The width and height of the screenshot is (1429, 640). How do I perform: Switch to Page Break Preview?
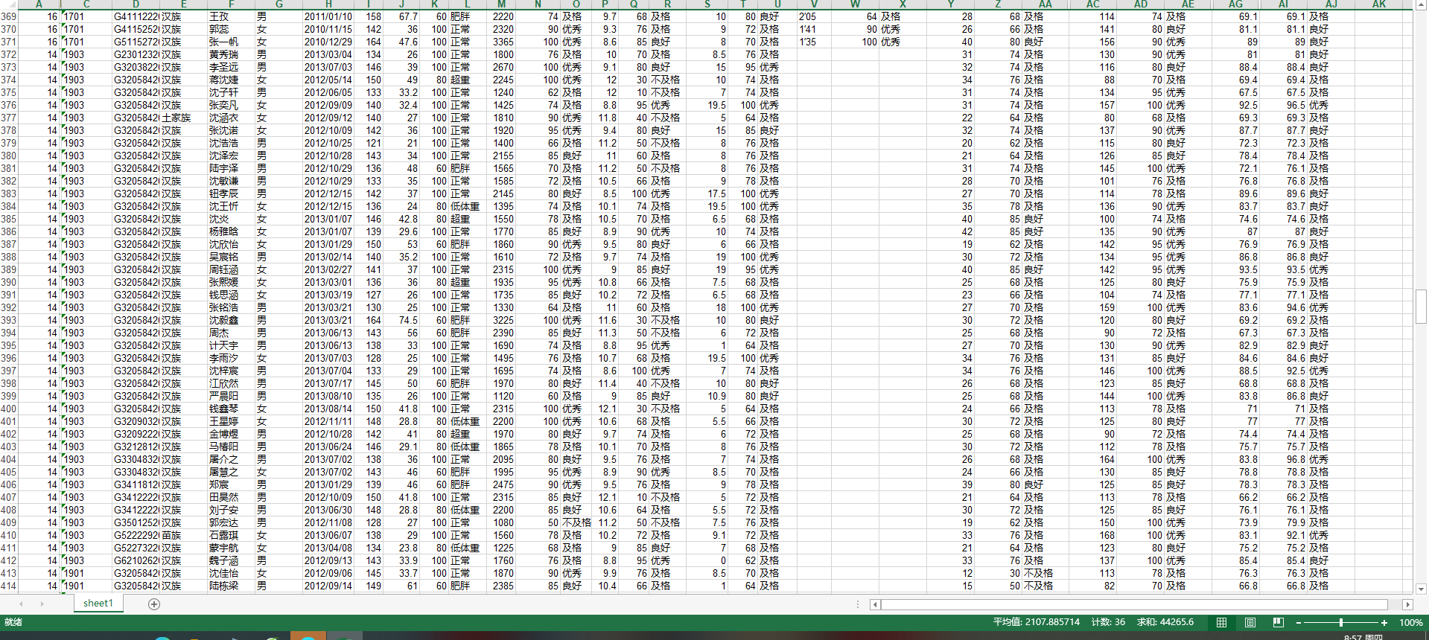tap(1279, 622)
